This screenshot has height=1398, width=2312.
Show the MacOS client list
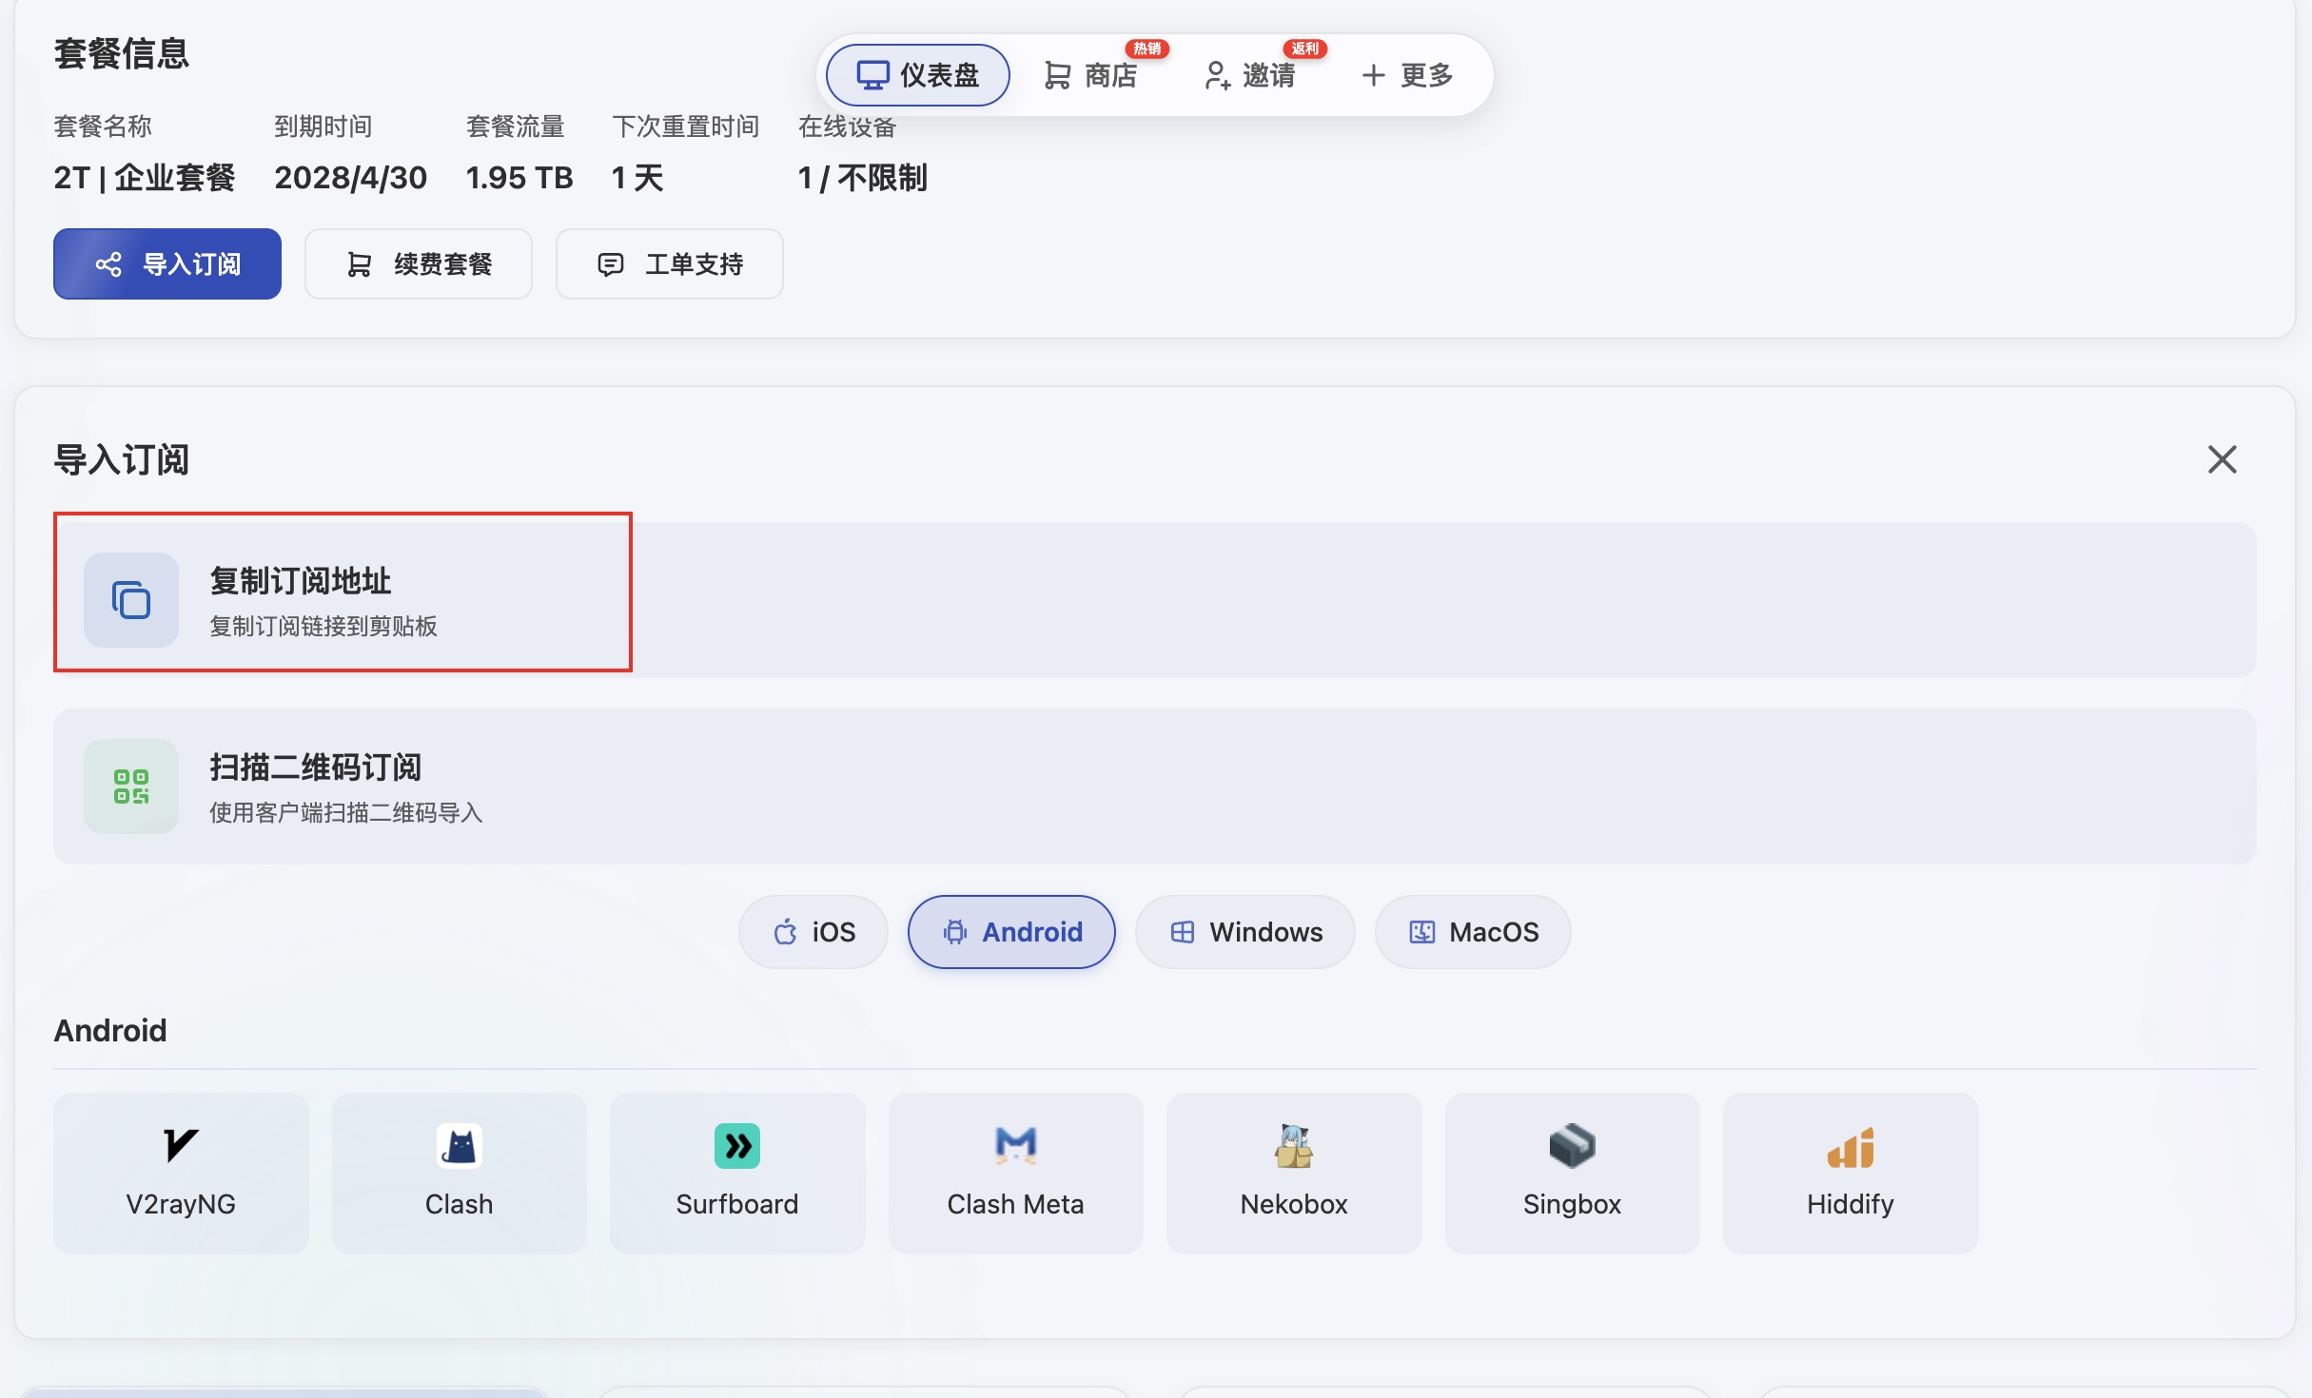1472,932
